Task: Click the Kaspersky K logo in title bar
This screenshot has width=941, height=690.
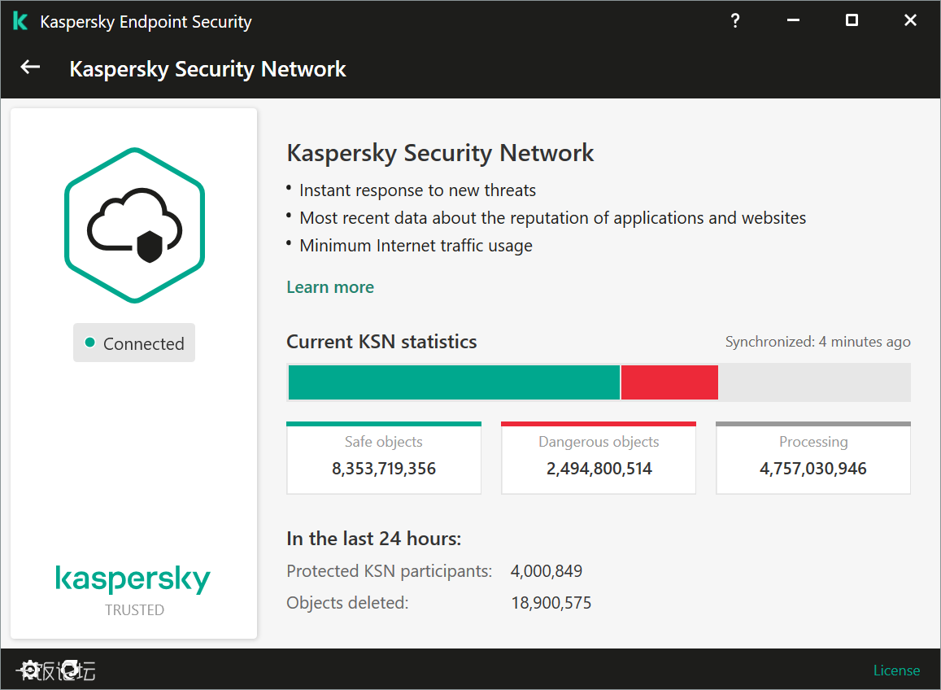Action: (x=20, y=22)
